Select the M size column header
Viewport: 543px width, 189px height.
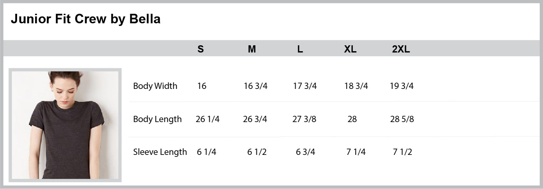click(252, 49)
